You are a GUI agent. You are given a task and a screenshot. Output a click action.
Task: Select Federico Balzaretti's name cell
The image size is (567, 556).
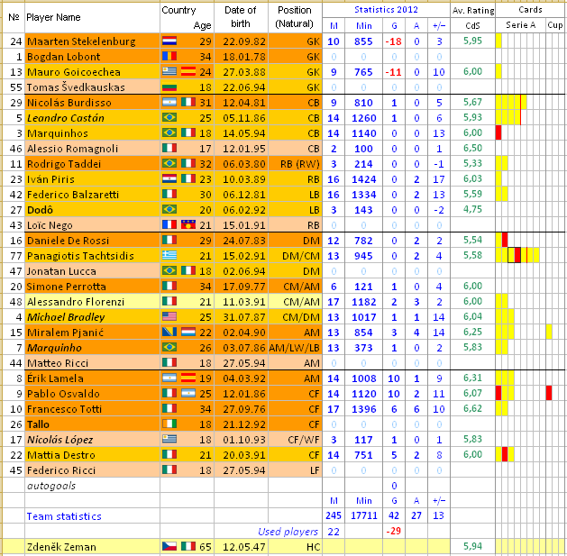click(x=92, y=195)
